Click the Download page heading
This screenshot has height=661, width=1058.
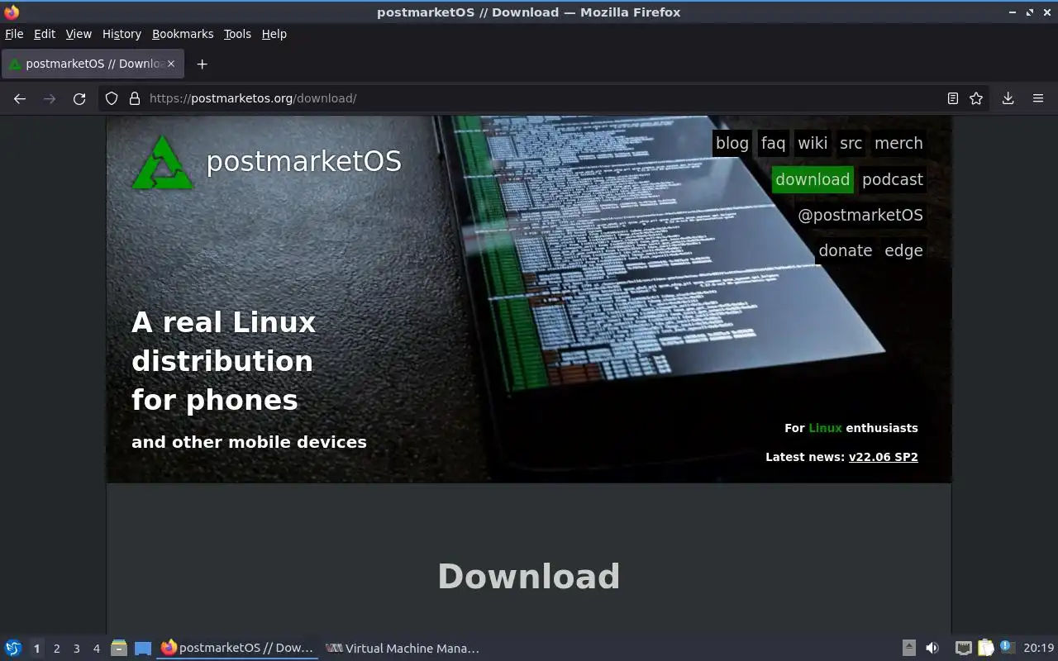[x=529, y=577]
